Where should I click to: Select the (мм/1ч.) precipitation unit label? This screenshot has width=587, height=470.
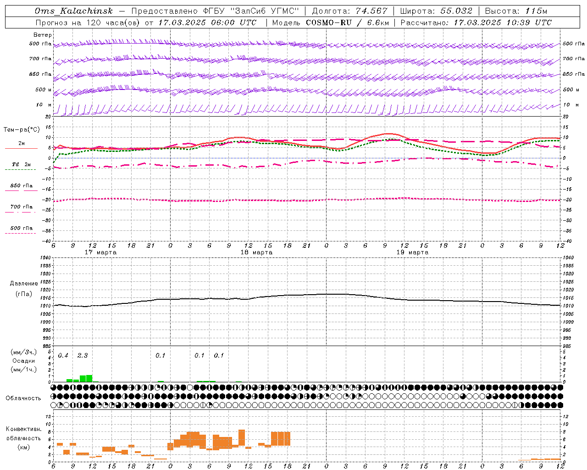24,369
